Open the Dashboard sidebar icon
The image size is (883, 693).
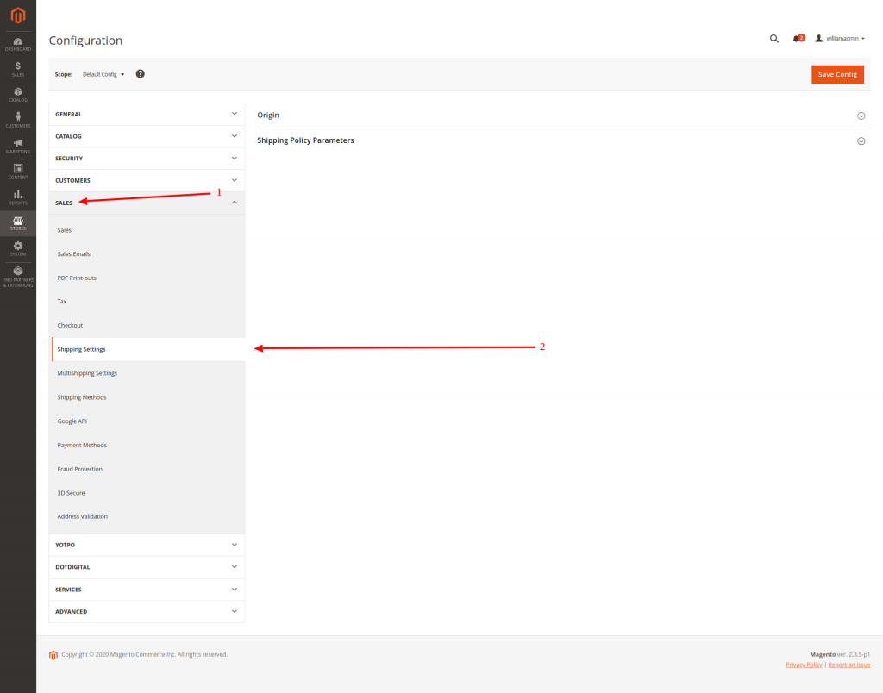(18, 43)
